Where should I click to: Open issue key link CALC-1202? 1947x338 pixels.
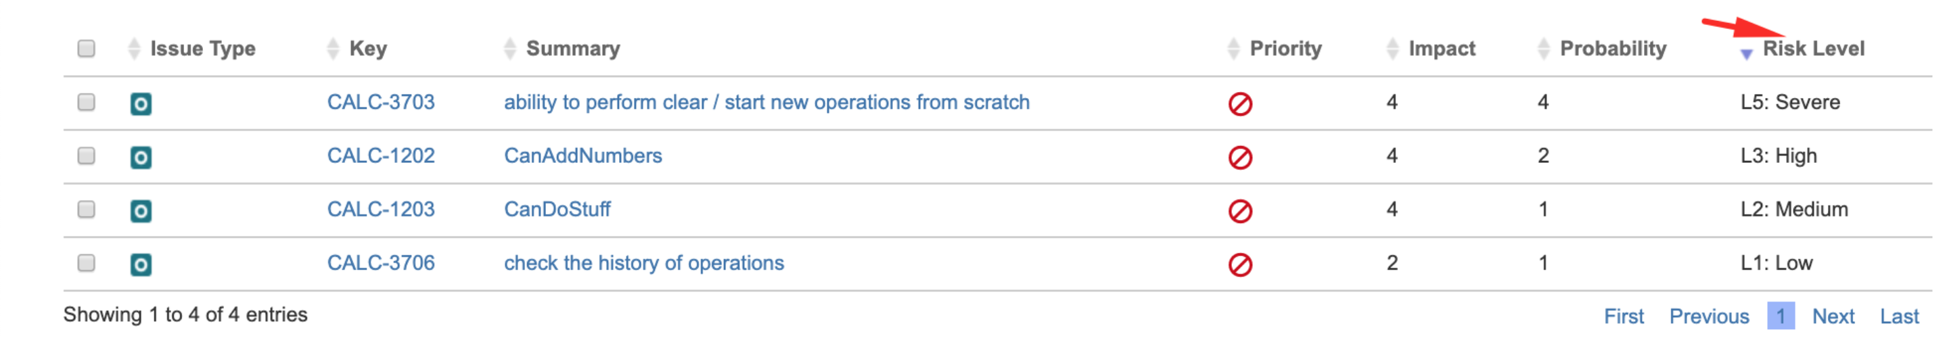pyautogui.click(x=381, y=155)
